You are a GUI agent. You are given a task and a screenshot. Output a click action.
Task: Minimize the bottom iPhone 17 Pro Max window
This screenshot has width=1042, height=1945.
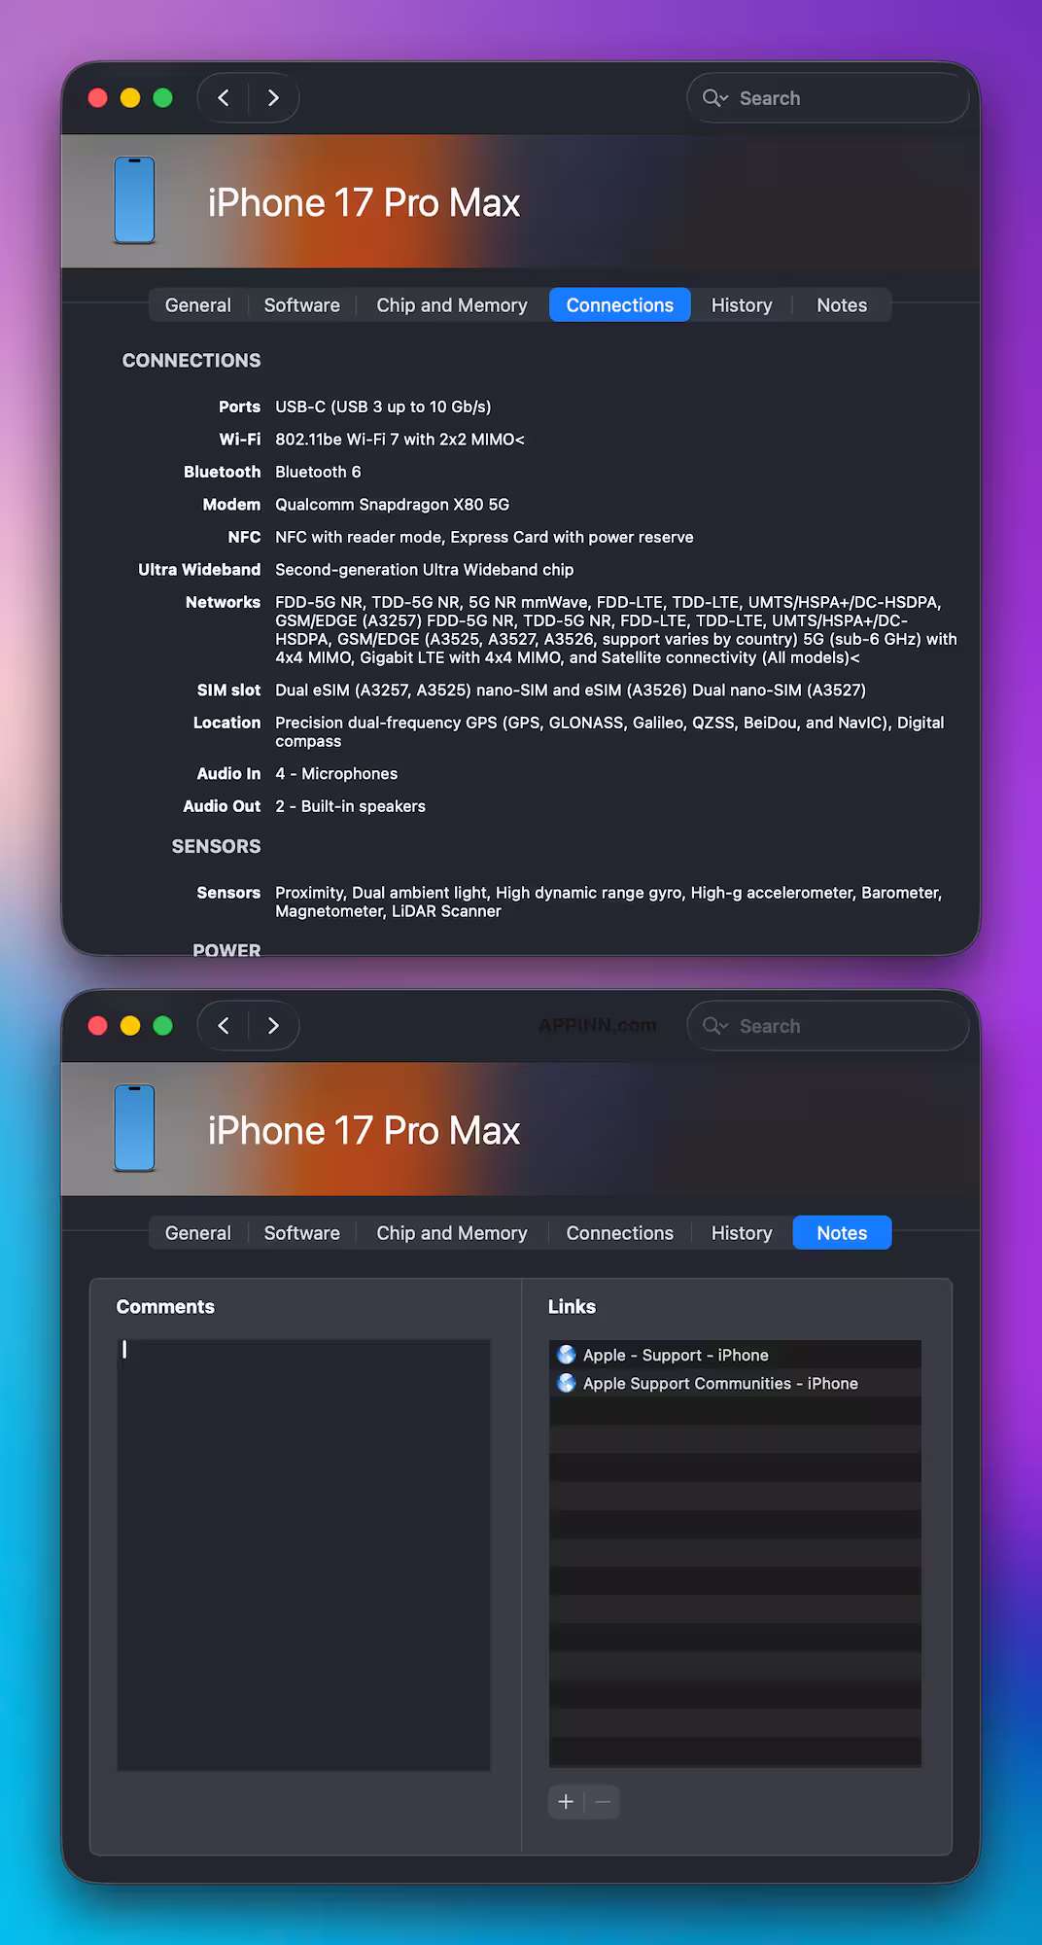(130, 1026)
